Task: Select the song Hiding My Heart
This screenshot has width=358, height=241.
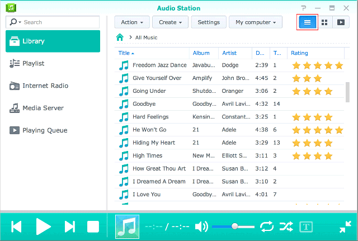Action: (229, 143)
